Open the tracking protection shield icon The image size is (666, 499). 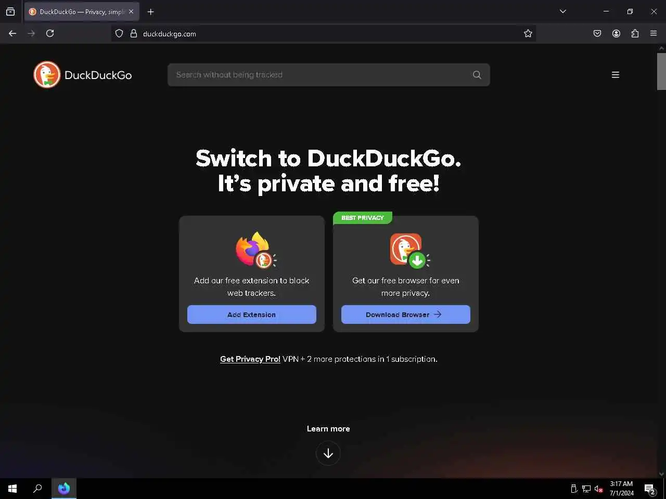point(119,33)
